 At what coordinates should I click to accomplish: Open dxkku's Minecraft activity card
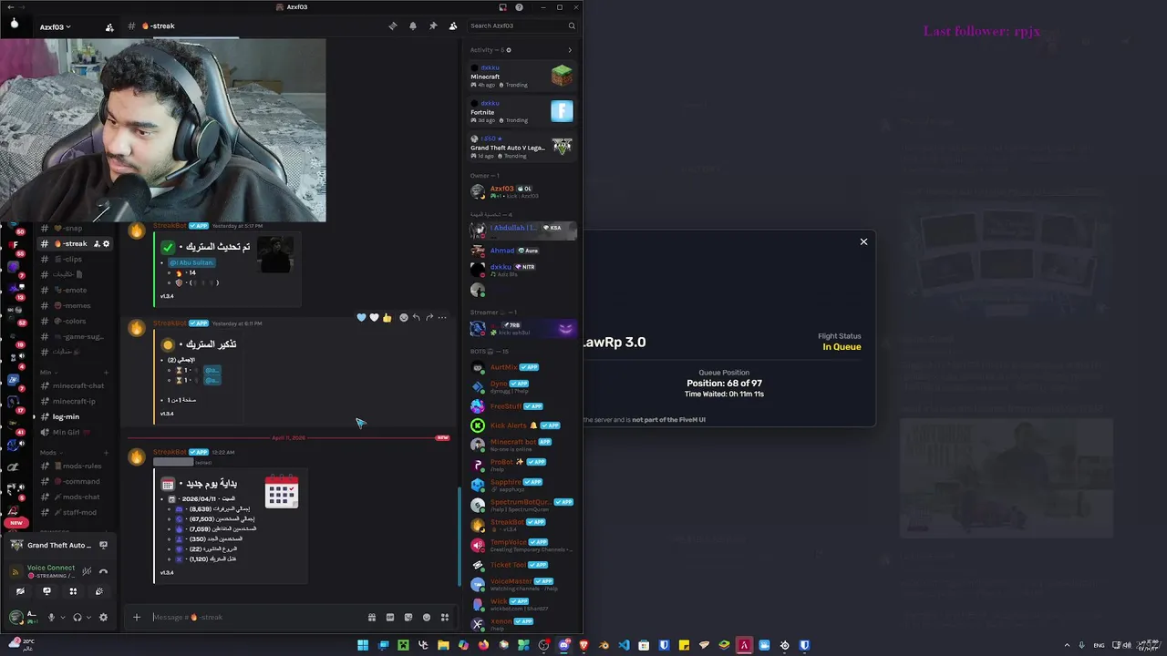pyautogui.click(x=522, y=76)
